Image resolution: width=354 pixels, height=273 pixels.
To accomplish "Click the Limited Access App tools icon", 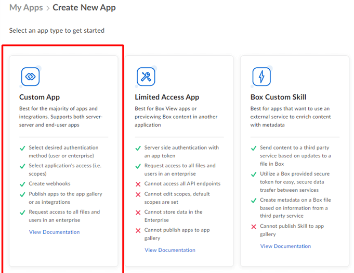I will click(x=146, y=77).
